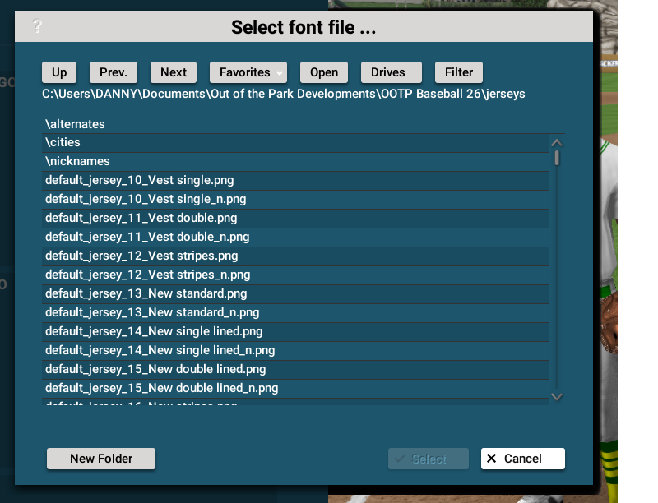Cancel the font file dialog
The height and width of the screenshot is (503, 658).
click(522, 459)
